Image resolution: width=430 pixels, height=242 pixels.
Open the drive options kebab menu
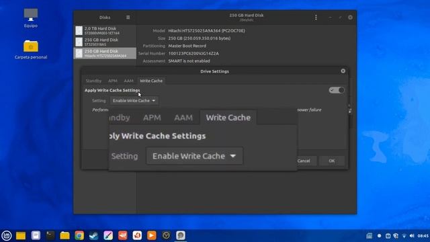[x=316, y=17]
